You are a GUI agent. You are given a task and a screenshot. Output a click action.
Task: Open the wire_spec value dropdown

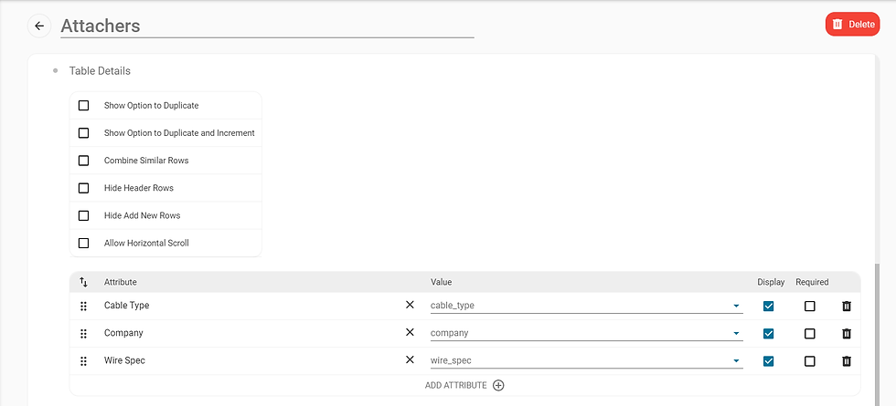[x=586, y=360]
